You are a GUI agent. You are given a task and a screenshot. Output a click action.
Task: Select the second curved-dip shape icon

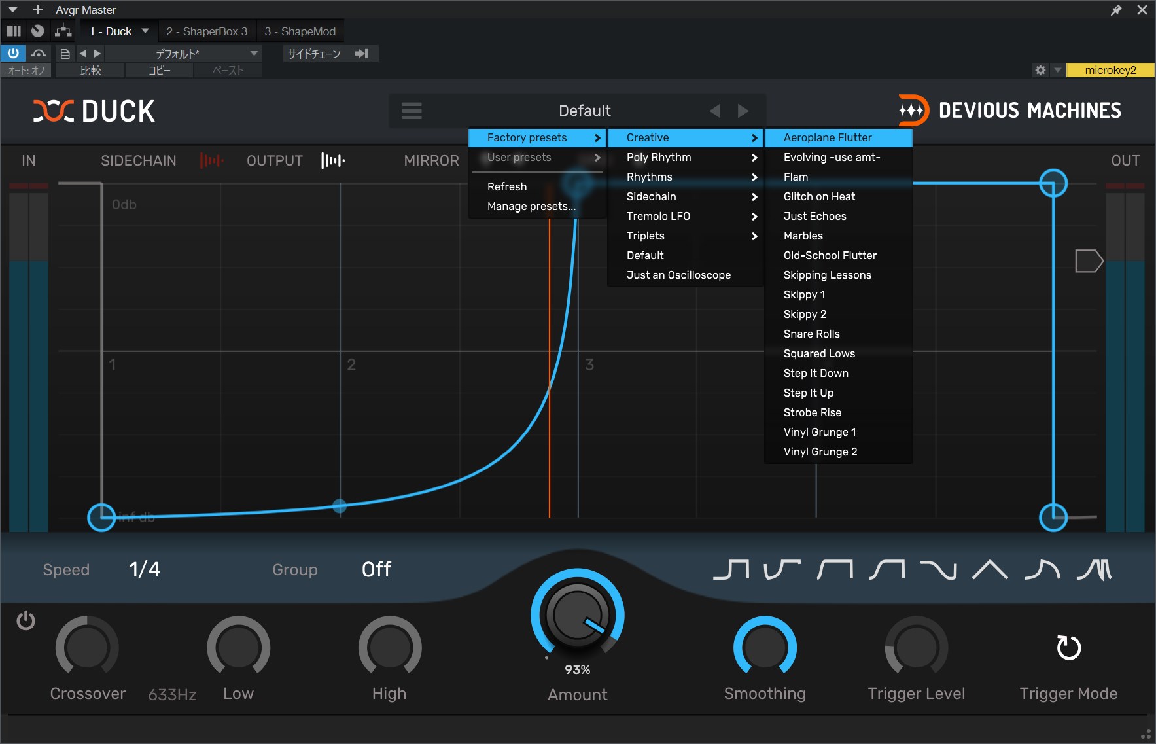tap(782, 569)
